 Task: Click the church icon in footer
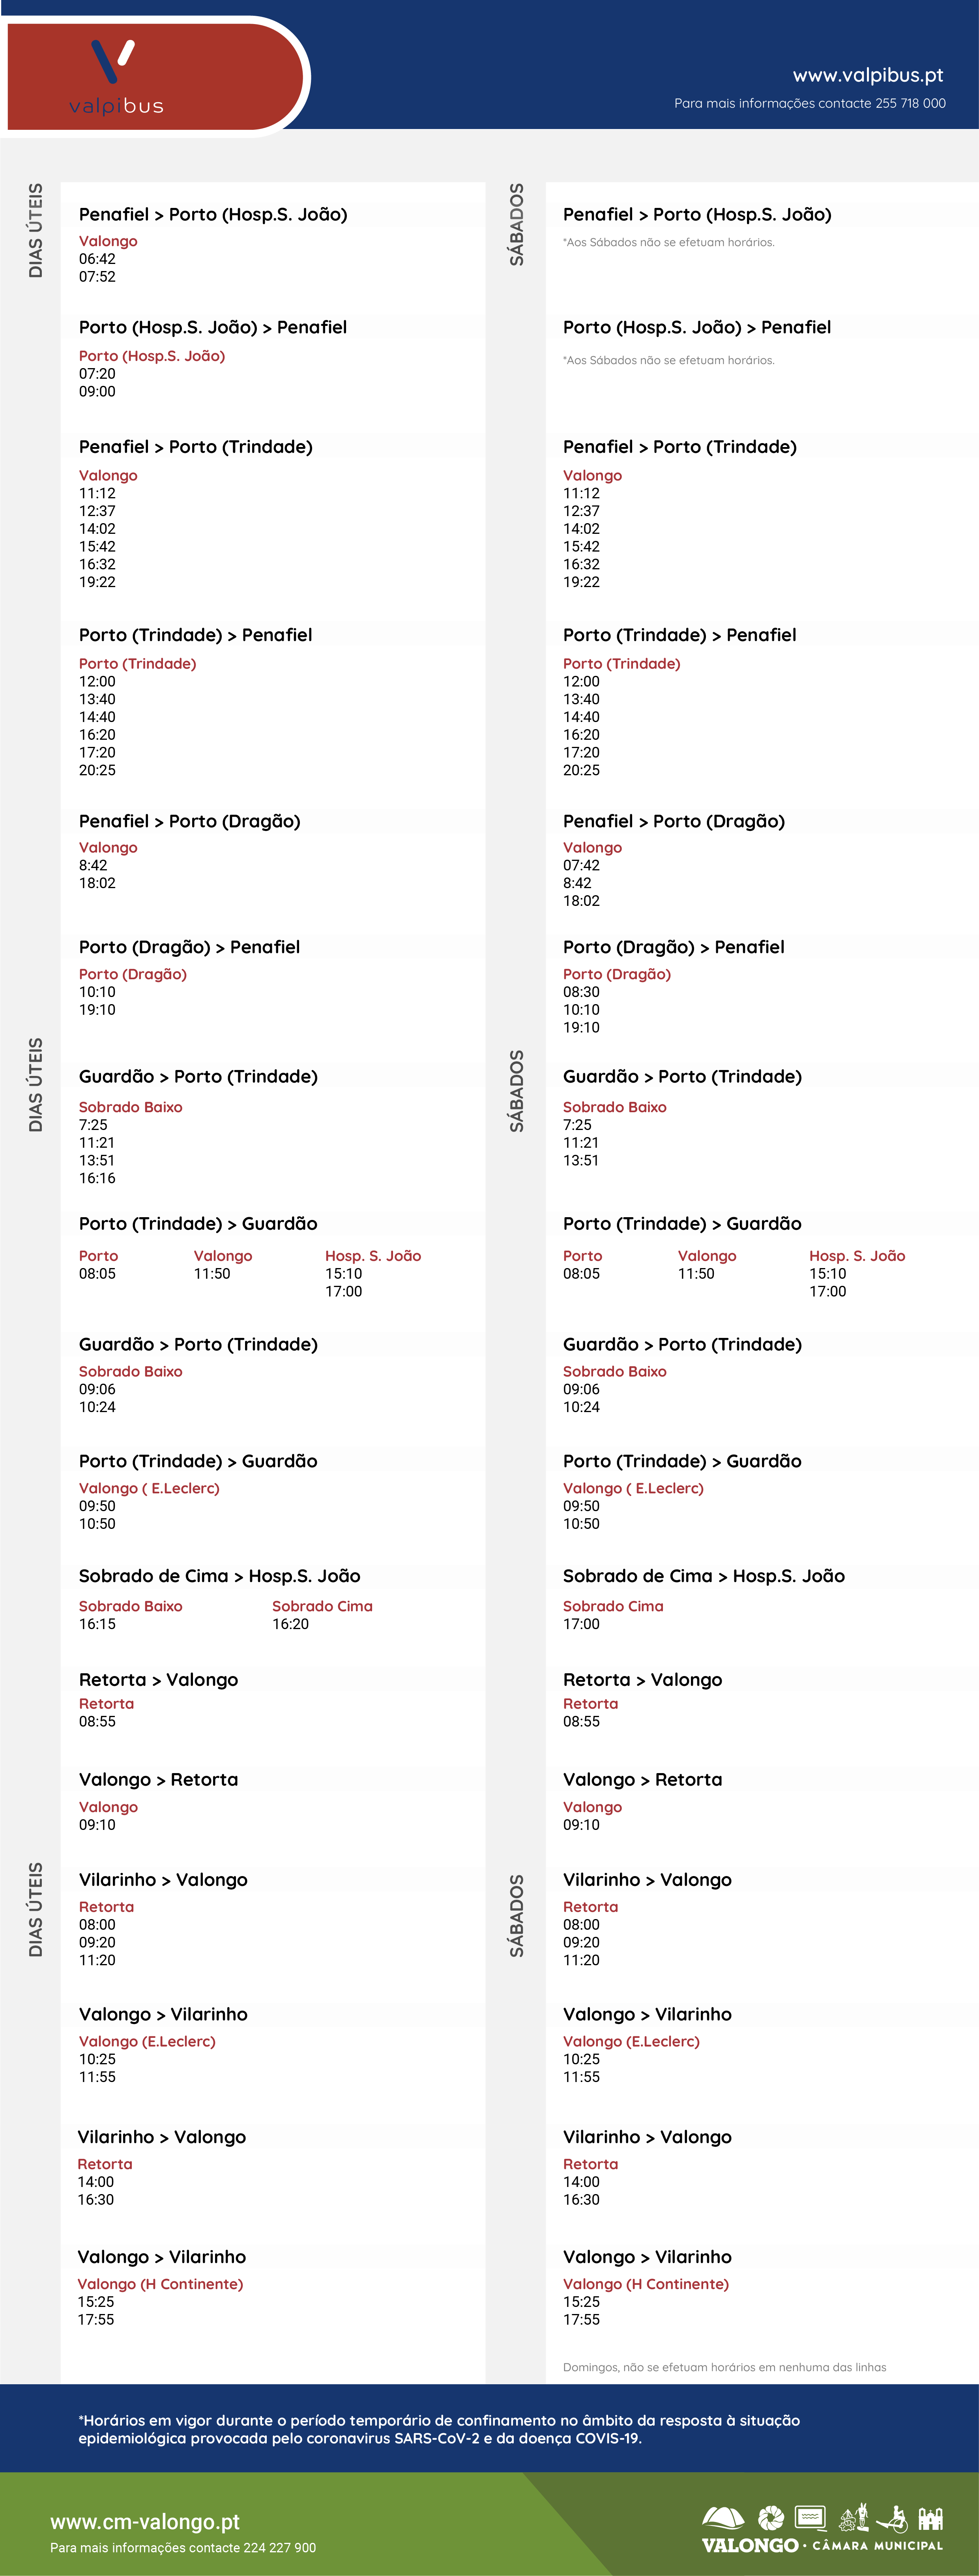coord(931,2518)
